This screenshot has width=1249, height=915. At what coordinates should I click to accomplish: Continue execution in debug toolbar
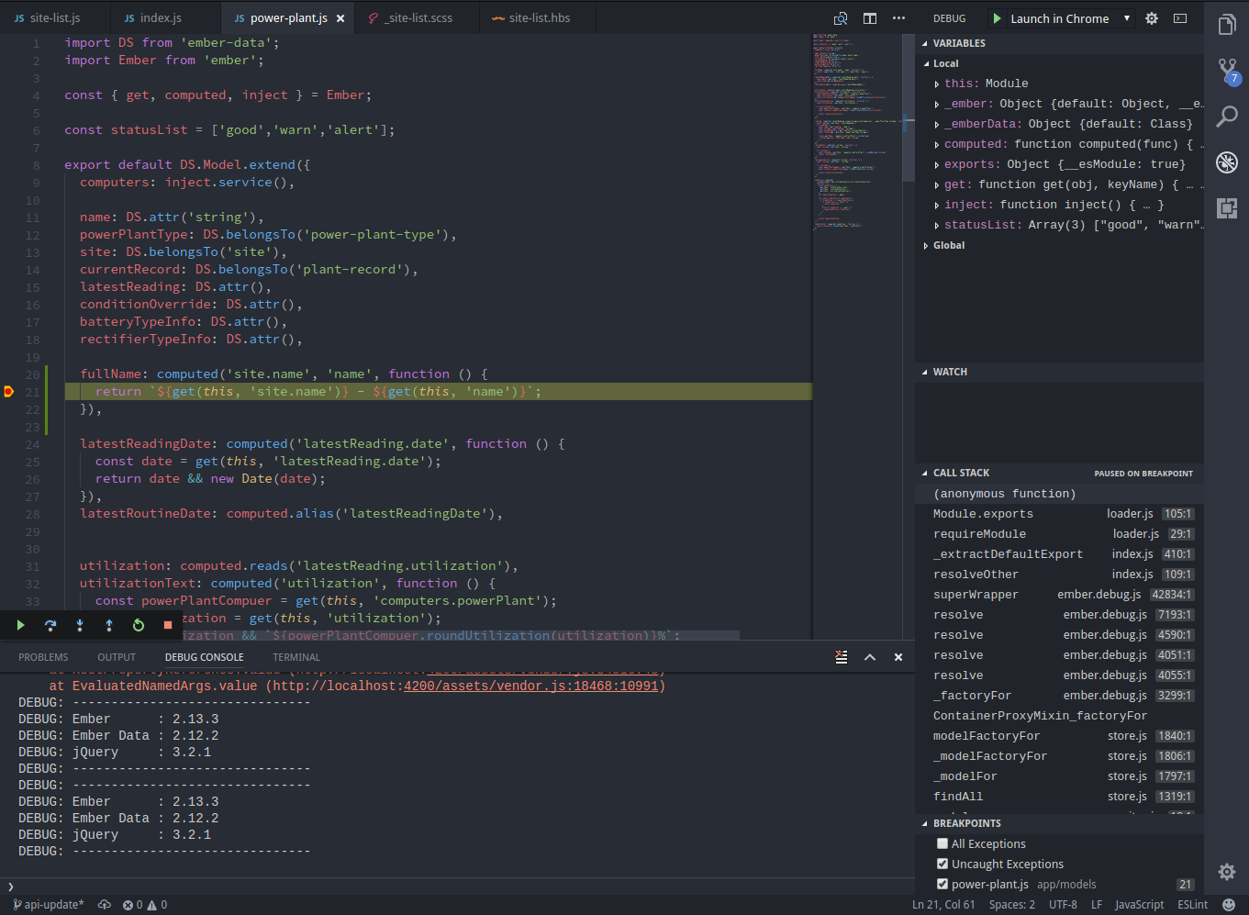pyautogui.click(x=20, y=625)
